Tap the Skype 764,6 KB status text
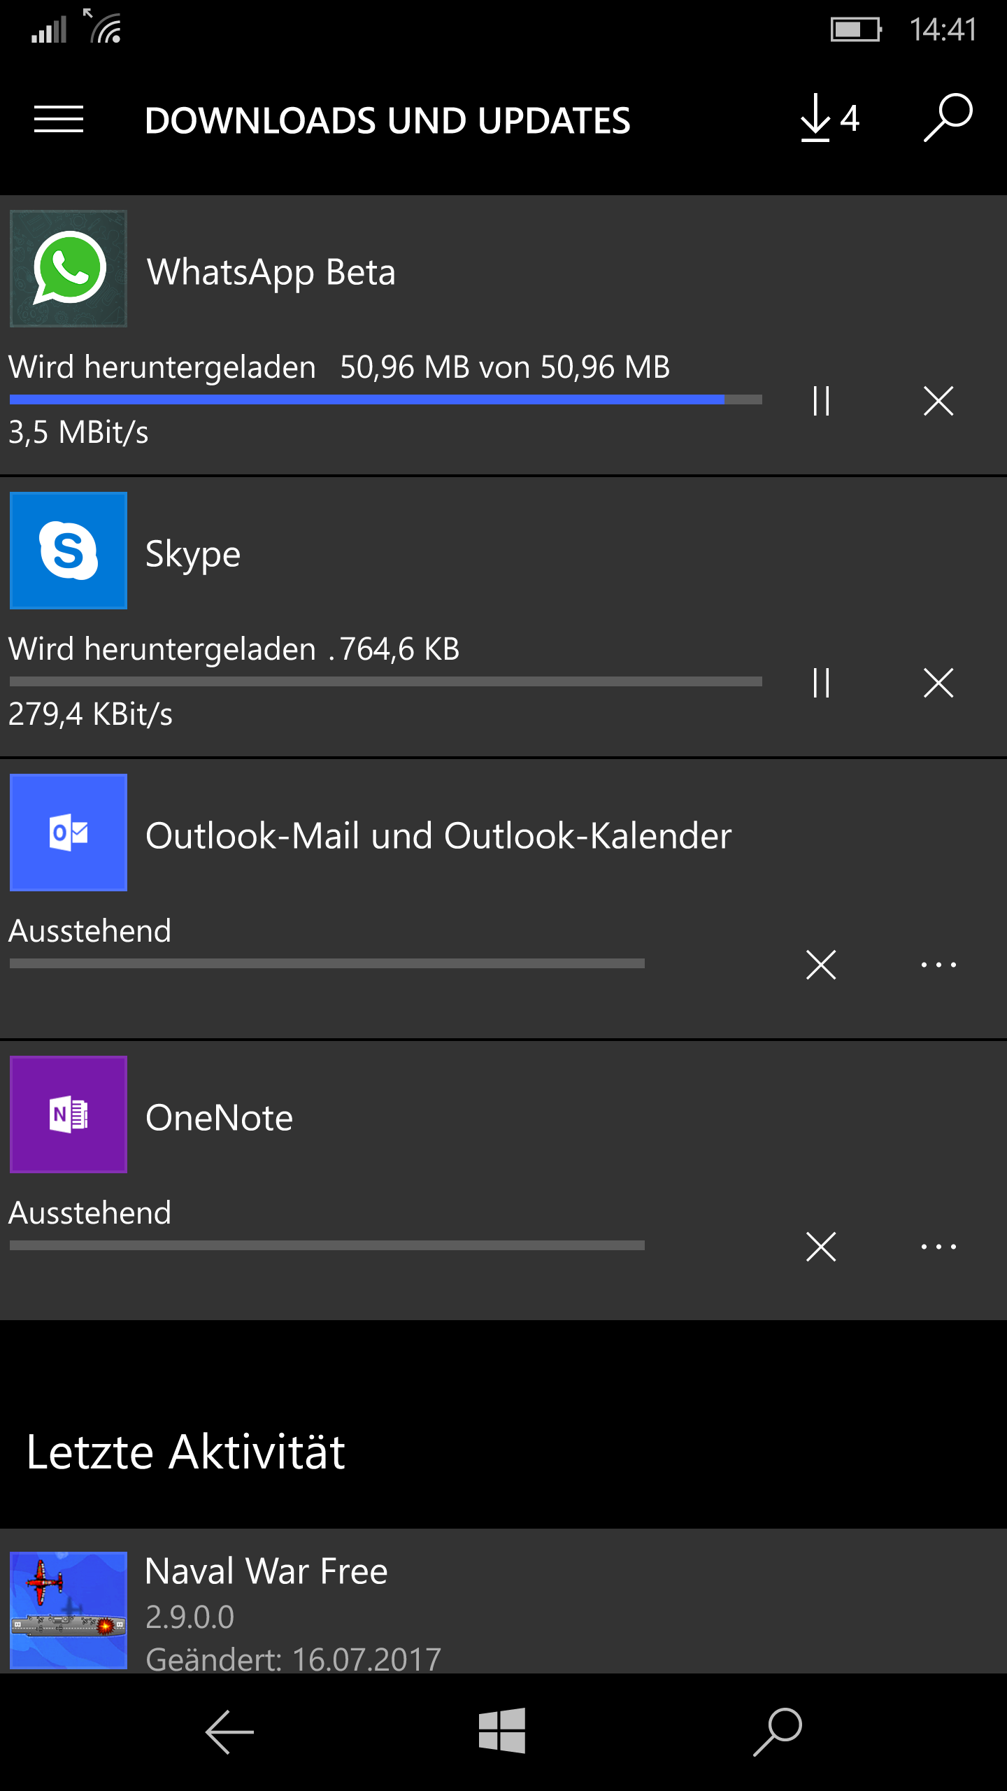The height and width of the screenshot is (1791, 1007). 399,649
